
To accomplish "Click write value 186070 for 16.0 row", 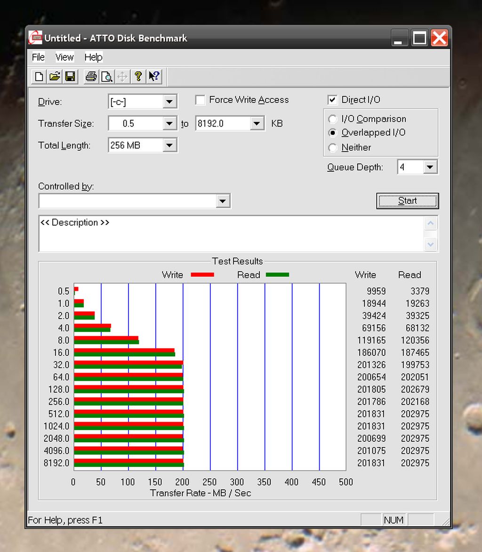I will pos(371,353).
